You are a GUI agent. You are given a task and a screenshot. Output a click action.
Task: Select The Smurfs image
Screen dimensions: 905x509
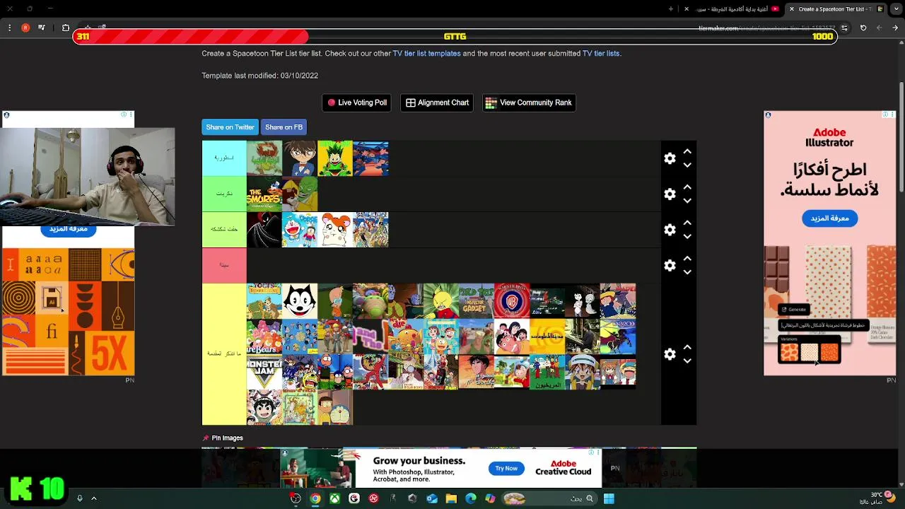pyautogui.click(x=264, y=194)
